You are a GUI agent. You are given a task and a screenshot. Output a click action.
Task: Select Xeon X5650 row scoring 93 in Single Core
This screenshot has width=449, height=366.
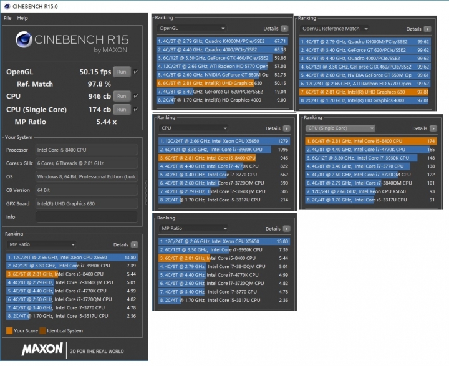pyautogui.click(x=371, y=191)
